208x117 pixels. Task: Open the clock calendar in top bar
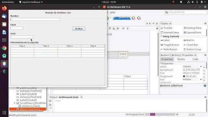[109, 2]
